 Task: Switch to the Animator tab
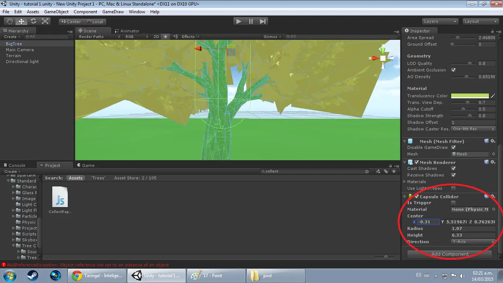tap(127, 31)
